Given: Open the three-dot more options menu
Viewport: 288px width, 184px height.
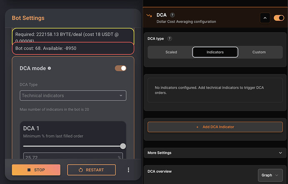Looking at the screenshot, I should (129, 170).
